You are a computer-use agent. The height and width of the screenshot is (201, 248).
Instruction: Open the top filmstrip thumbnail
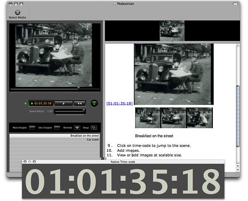point(172,31)
